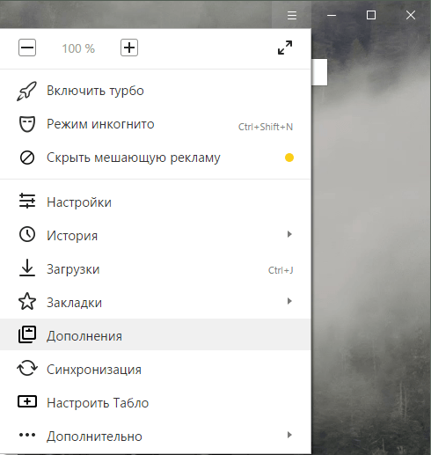The height and width of the screenshot is (455, 431).
Task: Click the bookmarks star icon
Action: click(27, 301)
